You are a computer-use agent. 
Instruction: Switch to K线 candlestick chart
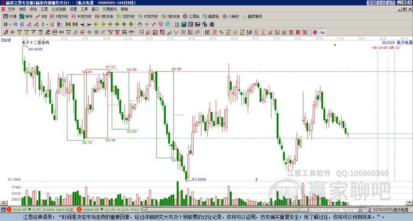[x=41, y=17]
